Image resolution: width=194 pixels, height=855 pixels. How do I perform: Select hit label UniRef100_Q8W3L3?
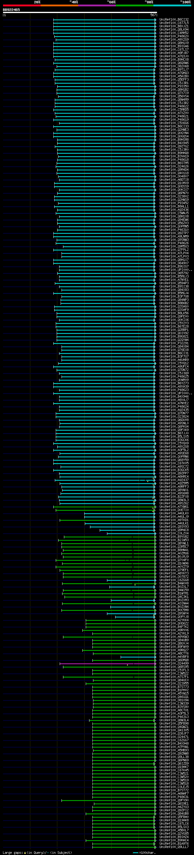[x=174, y=500]
